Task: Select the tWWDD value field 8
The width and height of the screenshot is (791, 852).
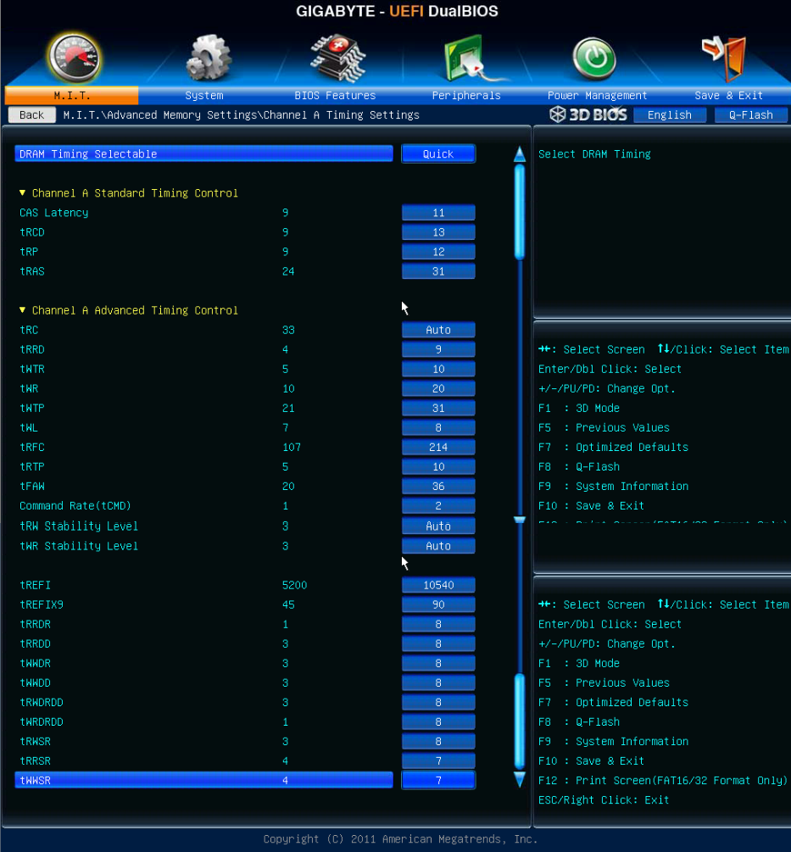Action: (x=438, y=682)
